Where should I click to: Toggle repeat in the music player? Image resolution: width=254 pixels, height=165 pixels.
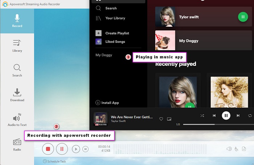250,116
